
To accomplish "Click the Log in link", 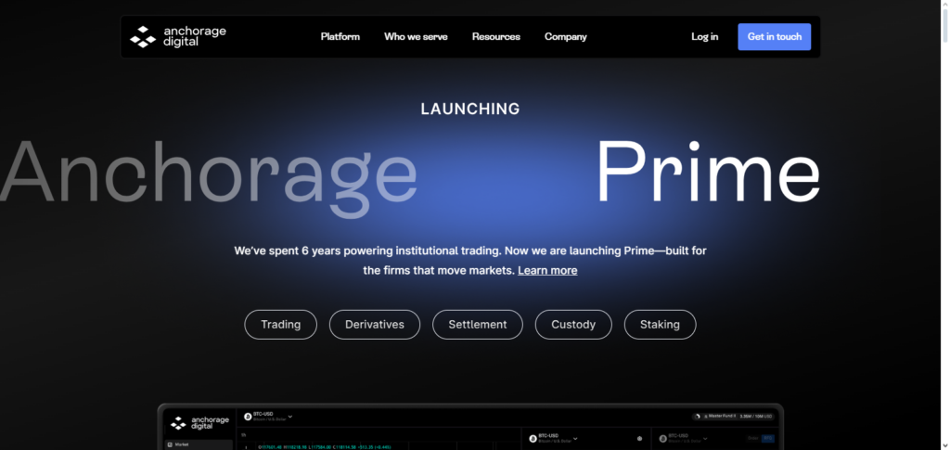I will click(704, 37).
